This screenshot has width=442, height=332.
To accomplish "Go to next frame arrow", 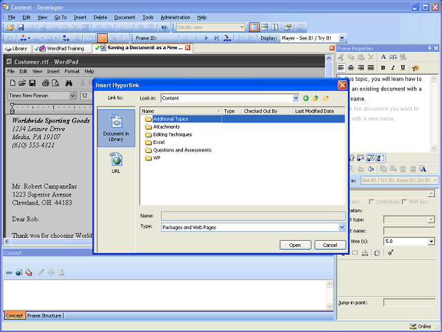I will [x=206, y=38].
